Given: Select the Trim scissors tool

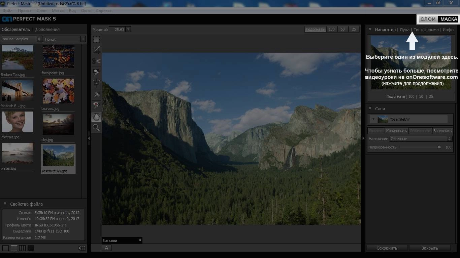Looking at the screenshot, I should pyautogui.click(x=97, y=61).
